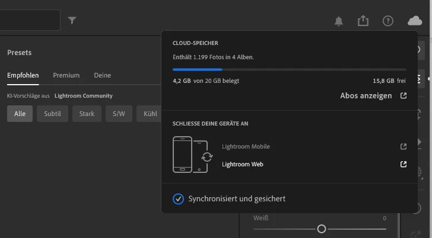Open the filter funnel icon
This screenshot has height=238, width=432.
tap(72, 20)
